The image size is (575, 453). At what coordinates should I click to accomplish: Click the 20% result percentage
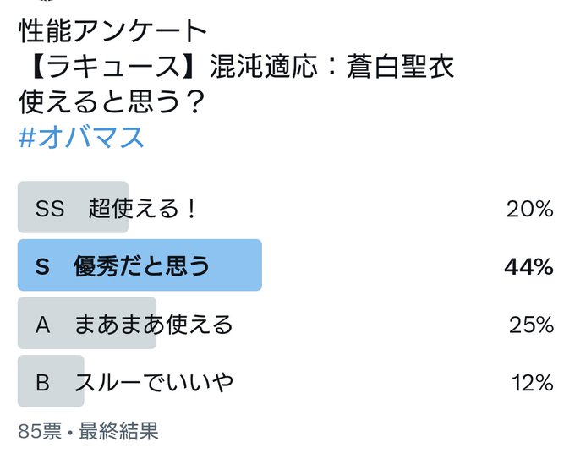[530, 209]
